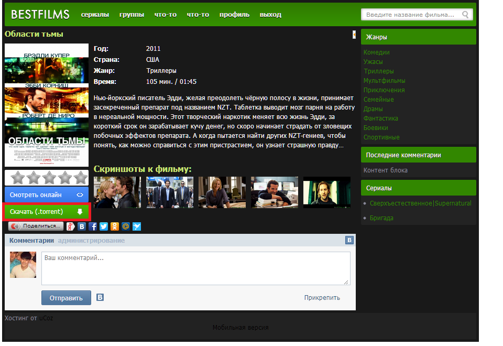
Task: Open the Мультфильмы genre link
Action: click(384, 81)
